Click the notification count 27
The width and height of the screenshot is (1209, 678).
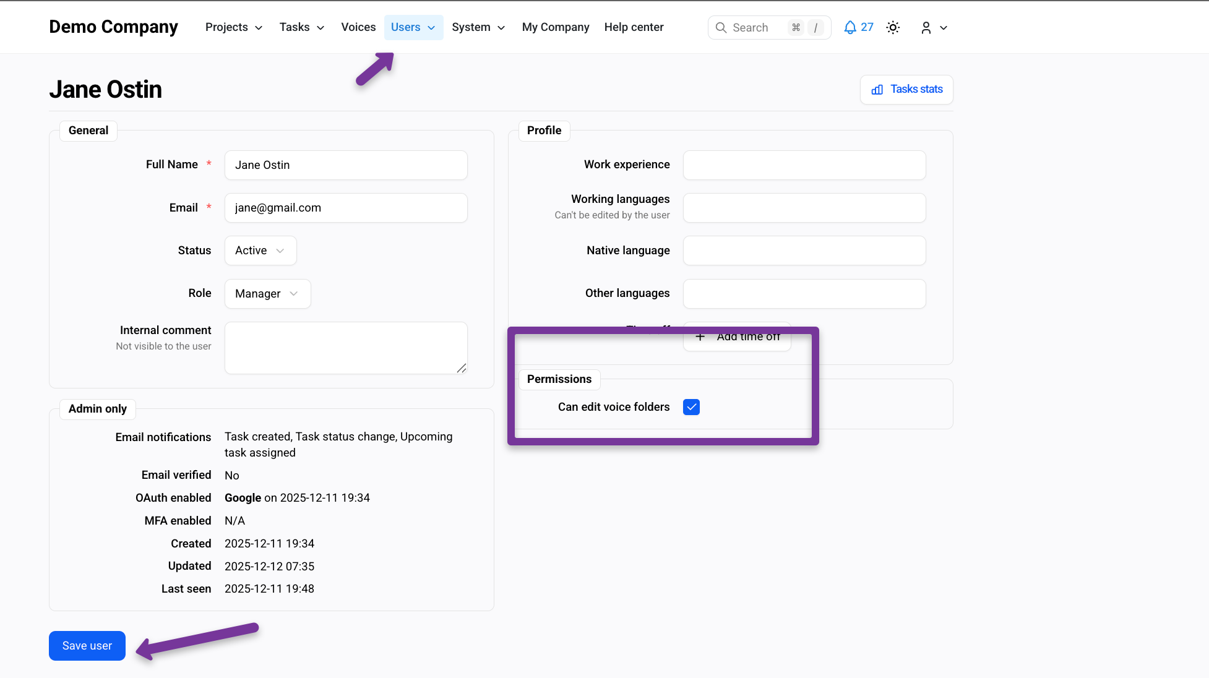coord(867,27)
